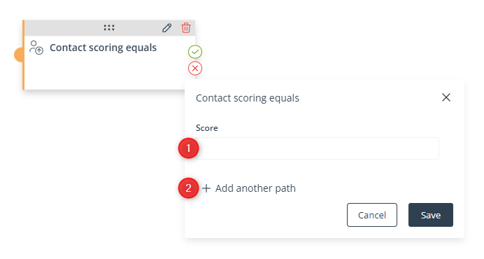The image size is (484, 259).
Task: Hit the plus icon beside Add another path
Action: [x=206, y=188]
